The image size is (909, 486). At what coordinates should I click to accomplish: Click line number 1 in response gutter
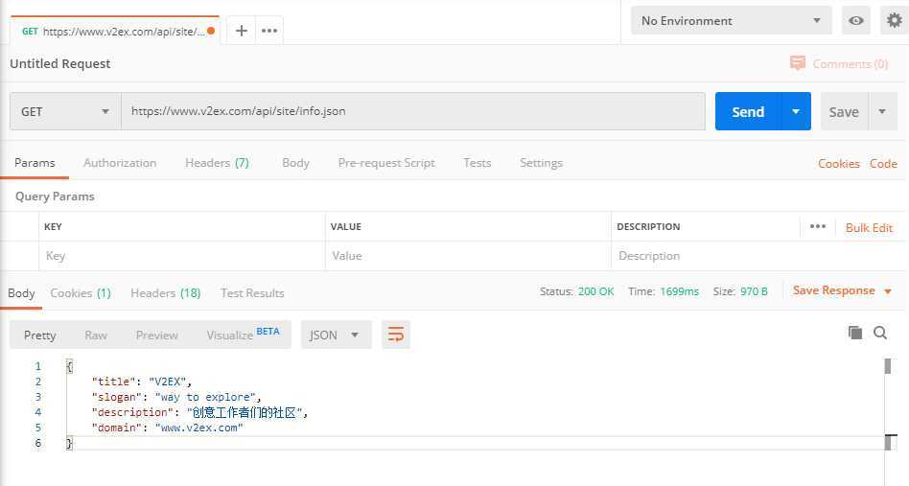coord(38,366)
